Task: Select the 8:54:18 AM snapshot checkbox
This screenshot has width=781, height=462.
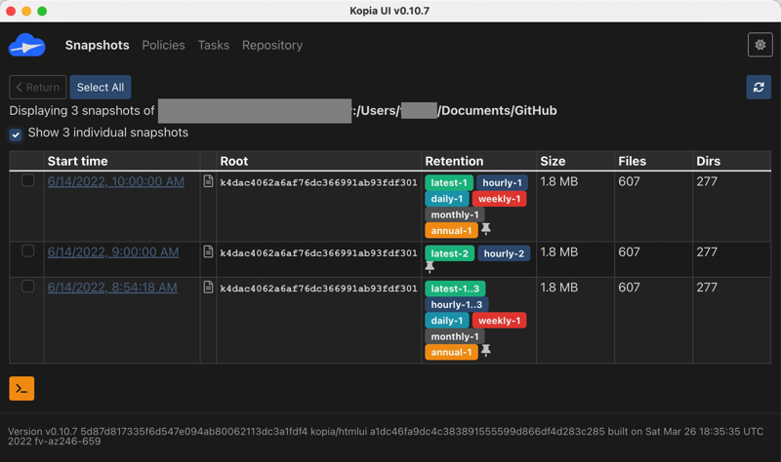Action: 28,286
